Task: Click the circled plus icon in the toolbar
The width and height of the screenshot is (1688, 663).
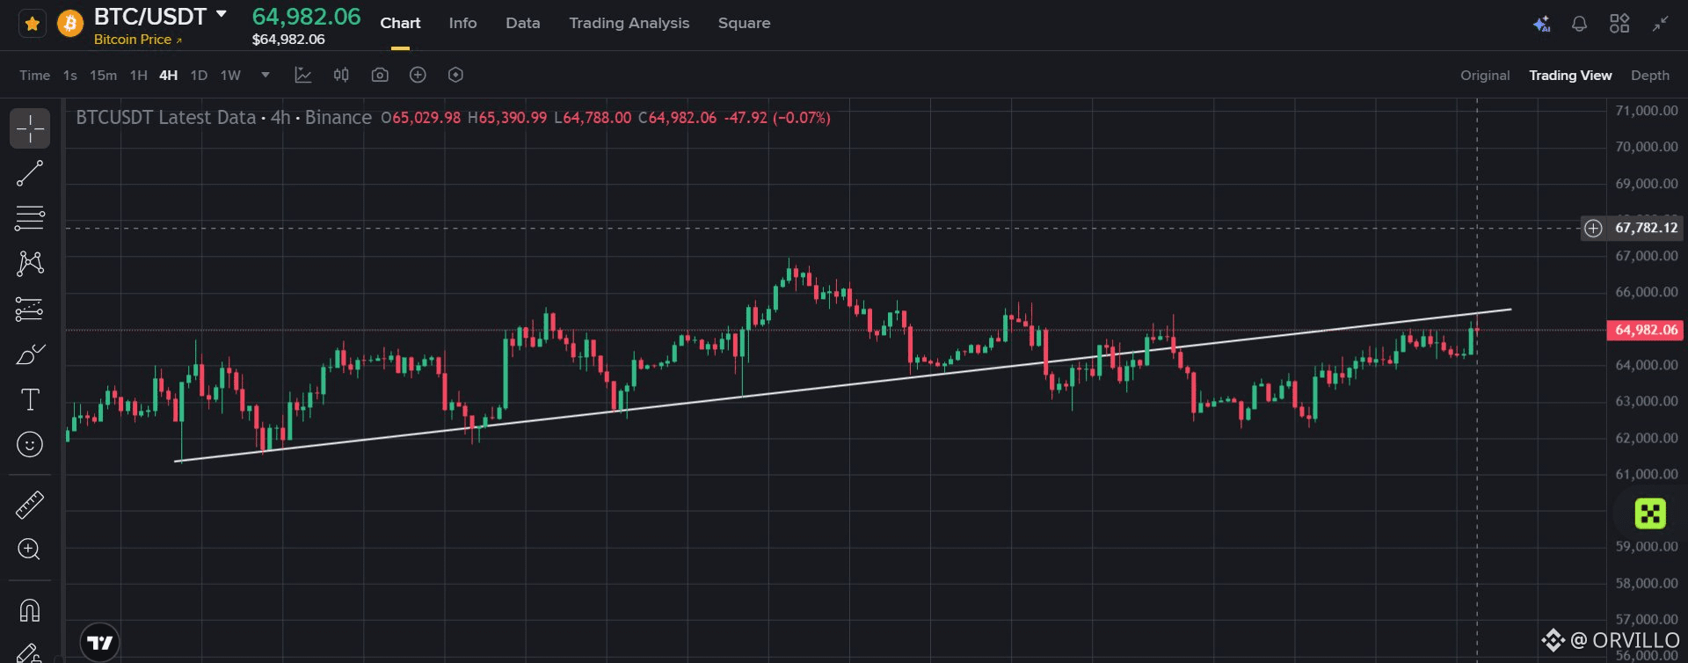Action: point(418,76)
